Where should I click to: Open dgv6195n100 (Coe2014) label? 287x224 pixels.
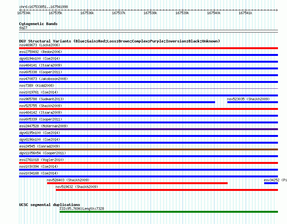[x=40, y=133]
